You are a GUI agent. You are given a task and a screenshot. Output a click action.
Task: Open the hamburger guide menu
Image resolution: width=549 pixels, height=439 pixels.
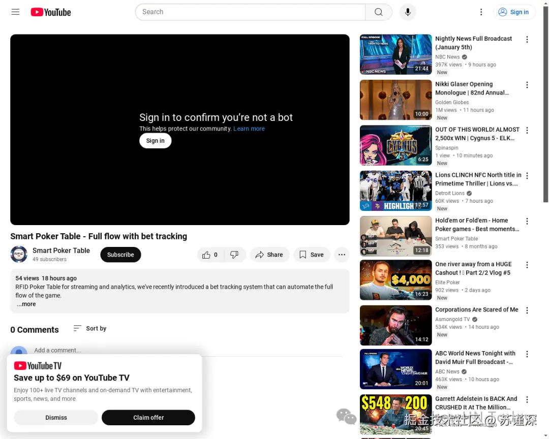(x=15, y=12)
